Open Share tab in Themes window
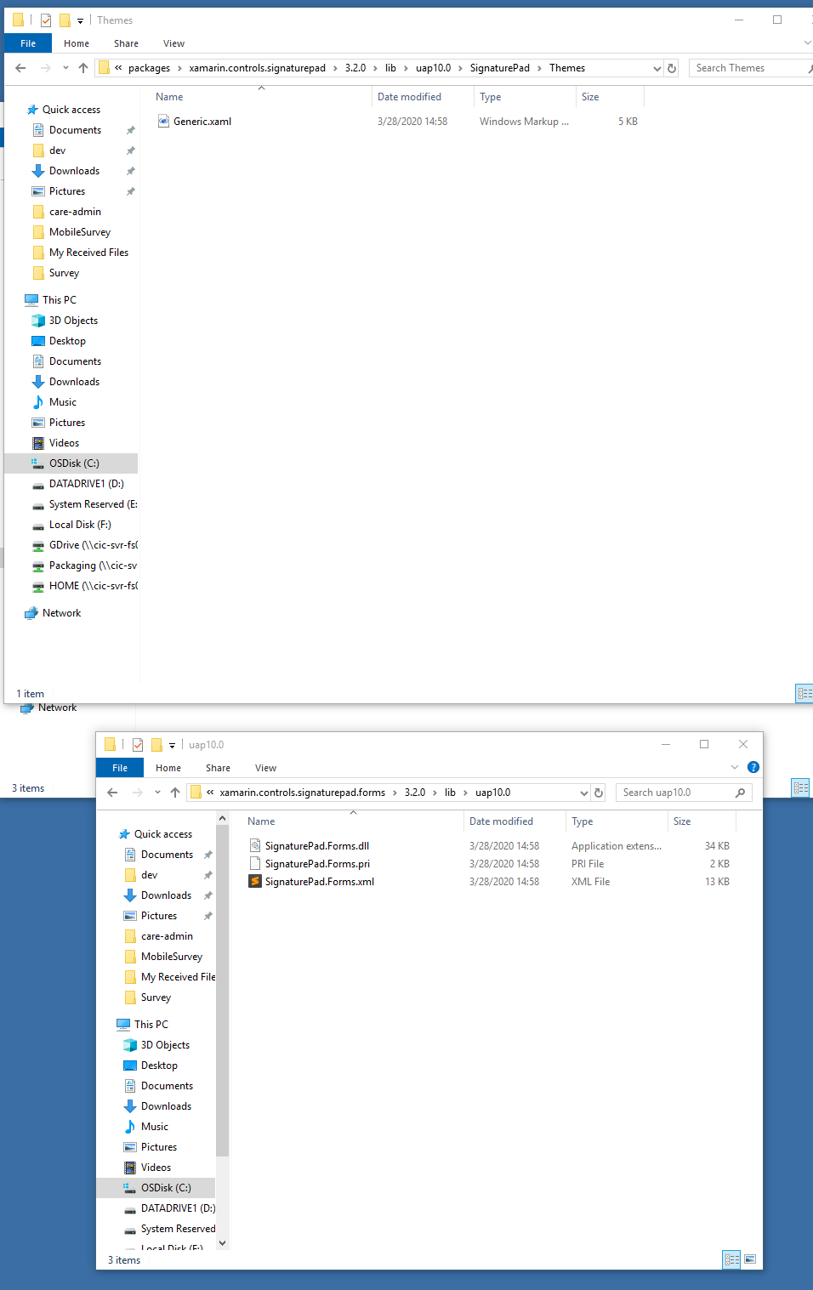 tap(126, 43)
